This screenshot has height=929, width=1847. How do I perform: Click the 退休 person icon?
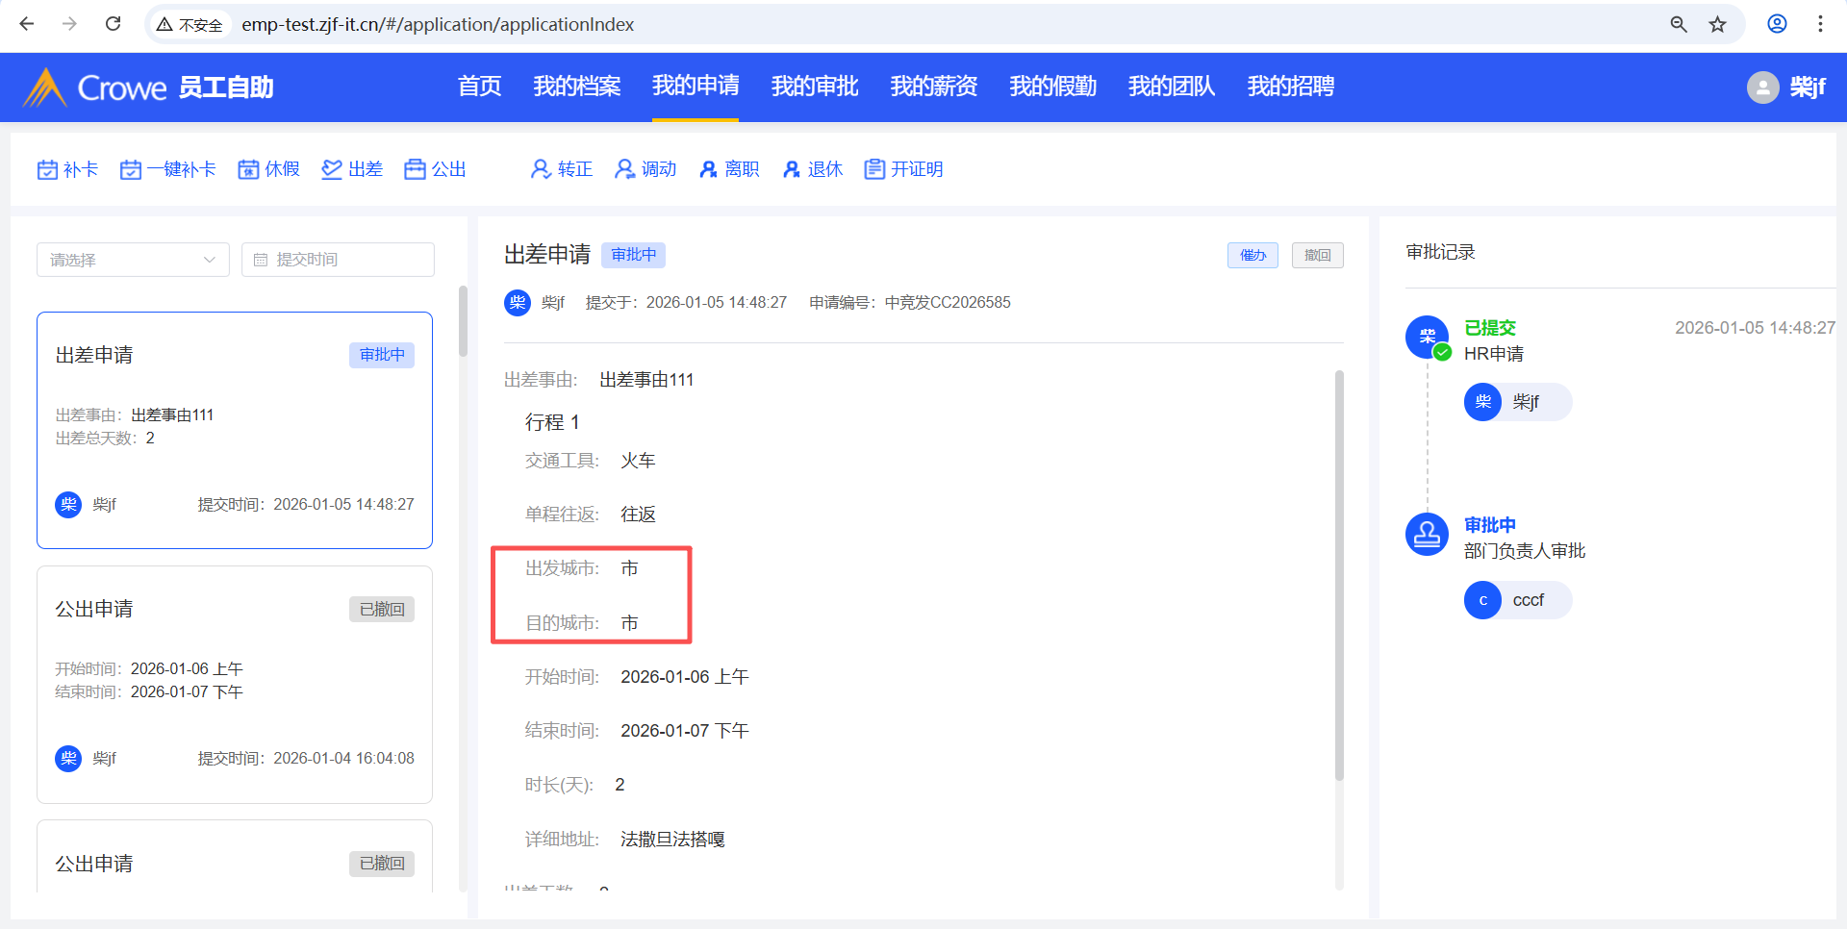(x=791, y=169)
